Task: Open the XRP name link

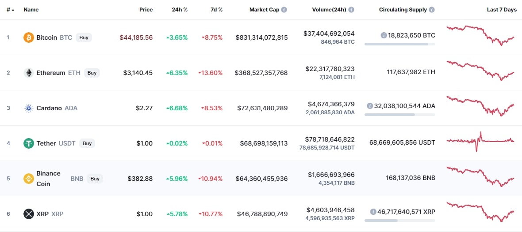Action: 42,214
